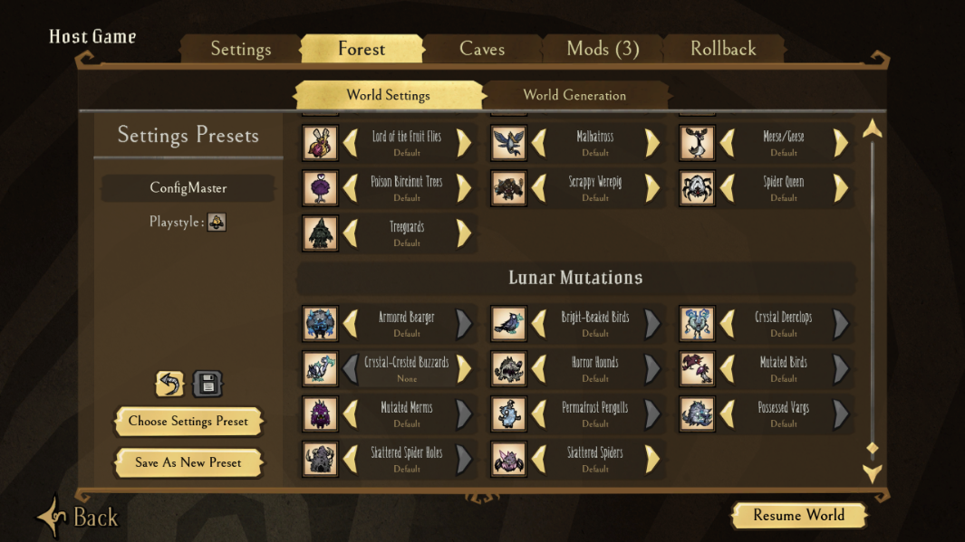
Task: Click the undo revert-changes arrow icon
Action: (x=169, y=384)
